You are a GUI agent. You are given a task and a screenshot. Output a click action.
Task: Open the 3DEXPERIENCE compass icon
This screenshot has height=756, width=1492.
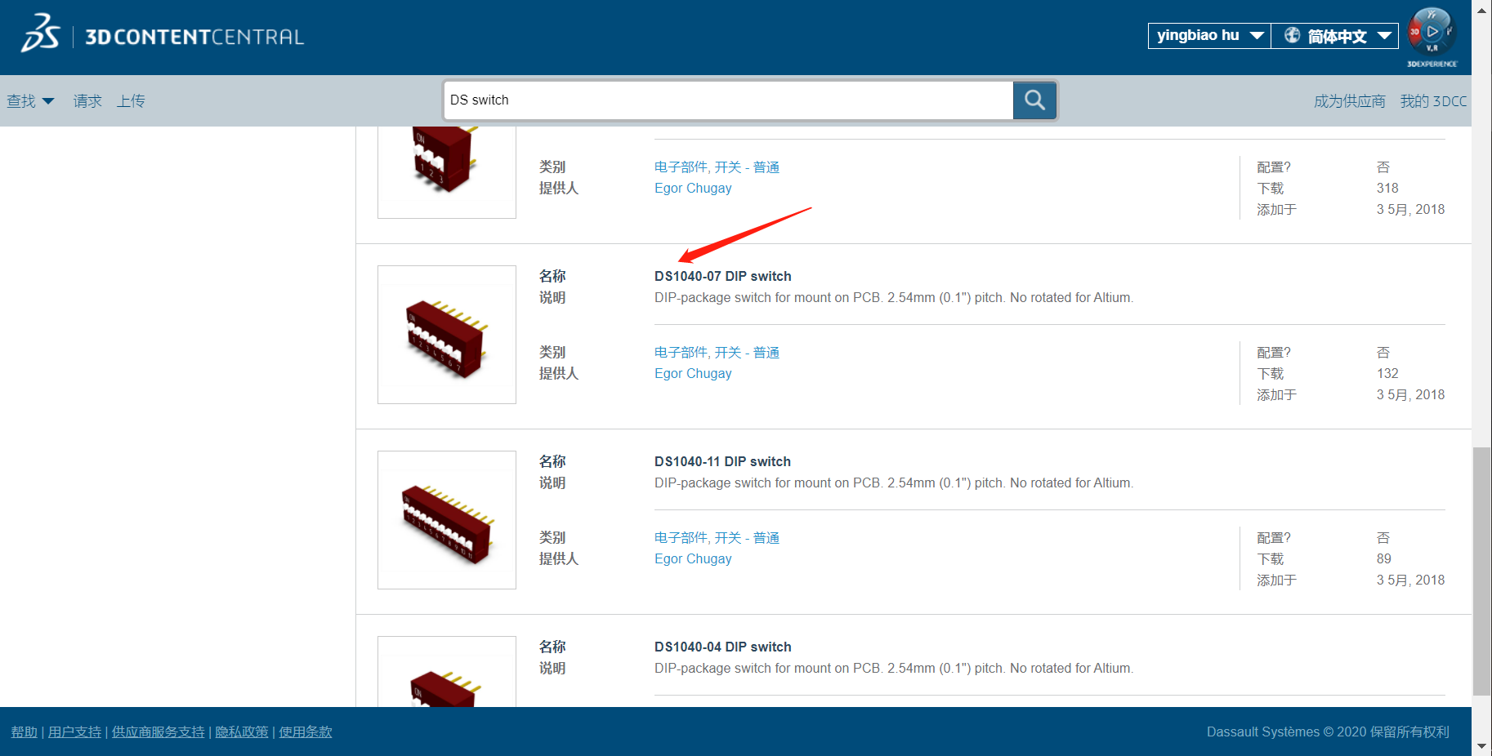point(1432,37)
